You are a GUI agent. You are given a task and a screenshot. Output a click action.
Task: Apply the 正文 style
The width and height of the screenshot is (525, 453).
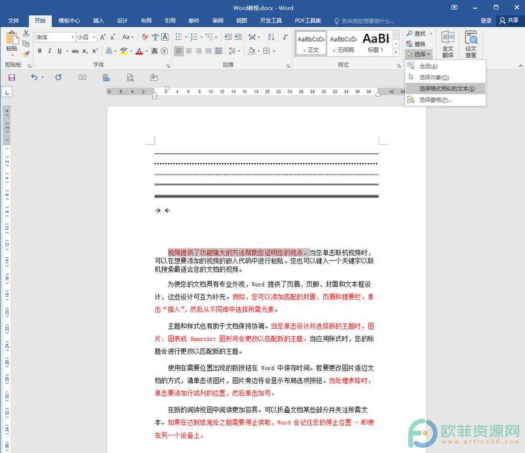coord(311,44)
